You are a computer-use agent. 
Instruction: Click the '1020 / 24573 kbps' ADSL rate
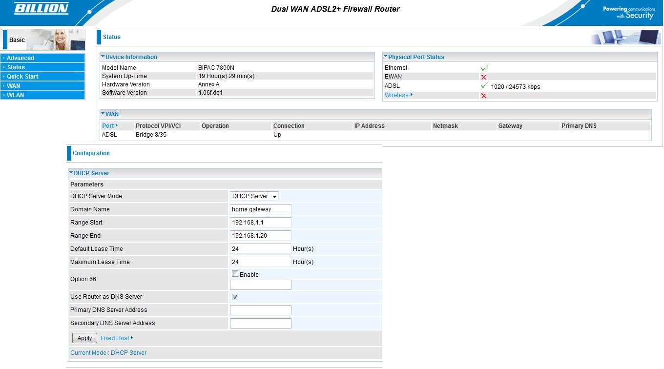(x=516, y=87)
